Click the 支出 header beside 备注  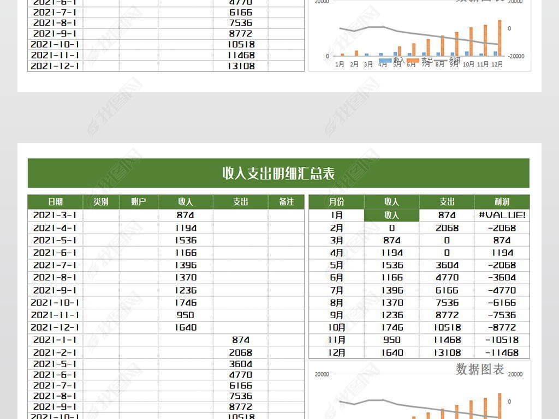(241, 202)
